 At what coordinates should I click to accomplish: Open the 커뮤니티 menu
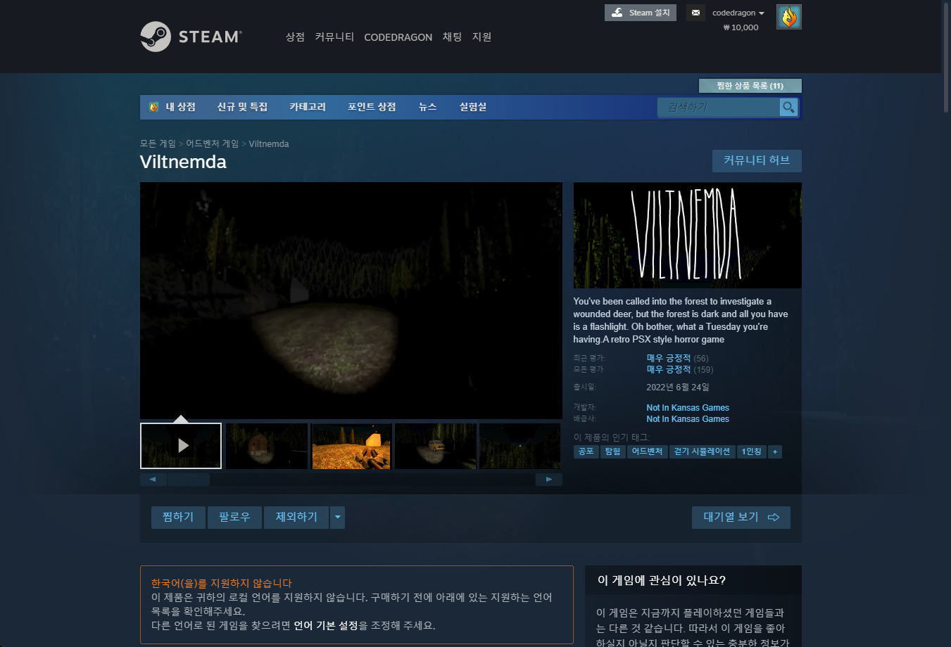[x=334, y=37]
